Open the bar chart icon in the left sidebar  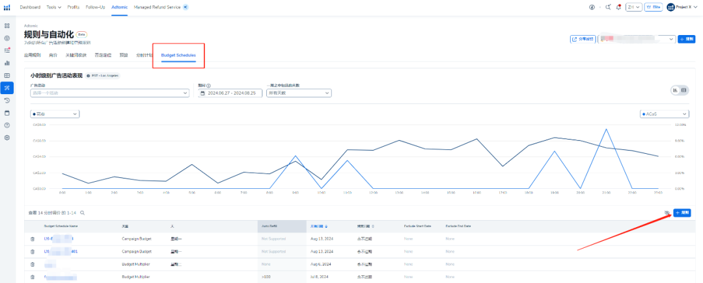coord(7,63)
